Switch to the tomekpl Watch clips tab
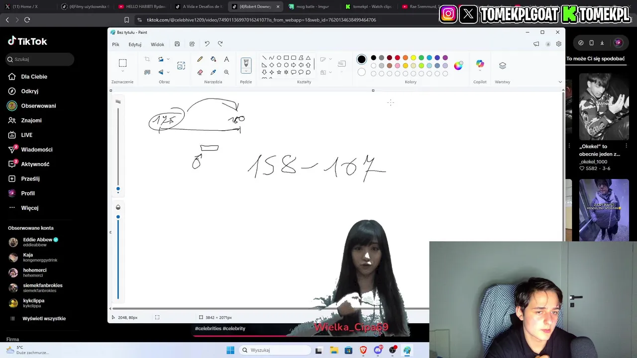The width and height of the screenshot is (637, 358). click(x=368, y=6)
